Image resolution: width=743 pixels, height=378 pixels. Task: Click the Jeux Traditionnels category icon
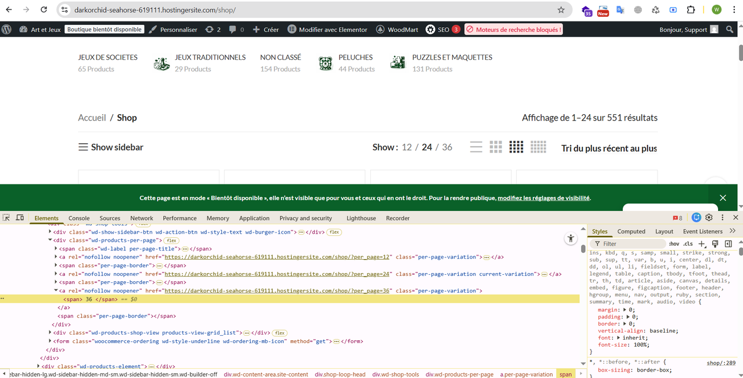tap(161, 63)
